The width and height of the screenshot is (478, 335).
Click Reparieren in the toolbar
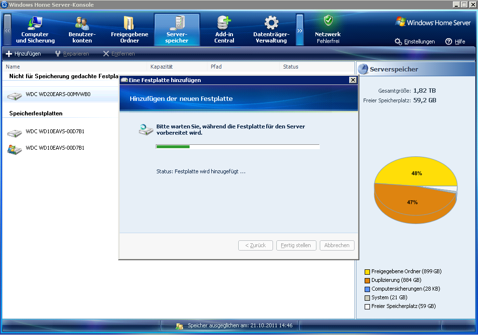(x=72, y=54)
